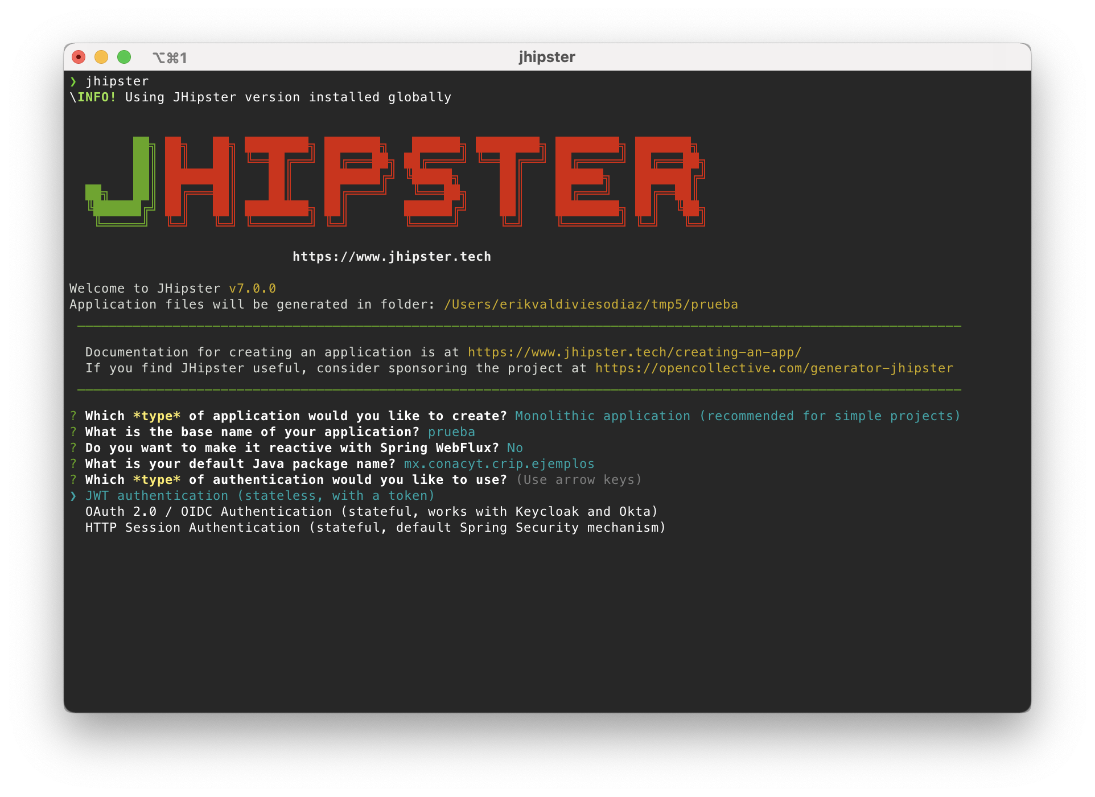Minimize the window with the yellow button
Image resolution: width=1095 pixels, height=797 pixels.
pos(101,57)
